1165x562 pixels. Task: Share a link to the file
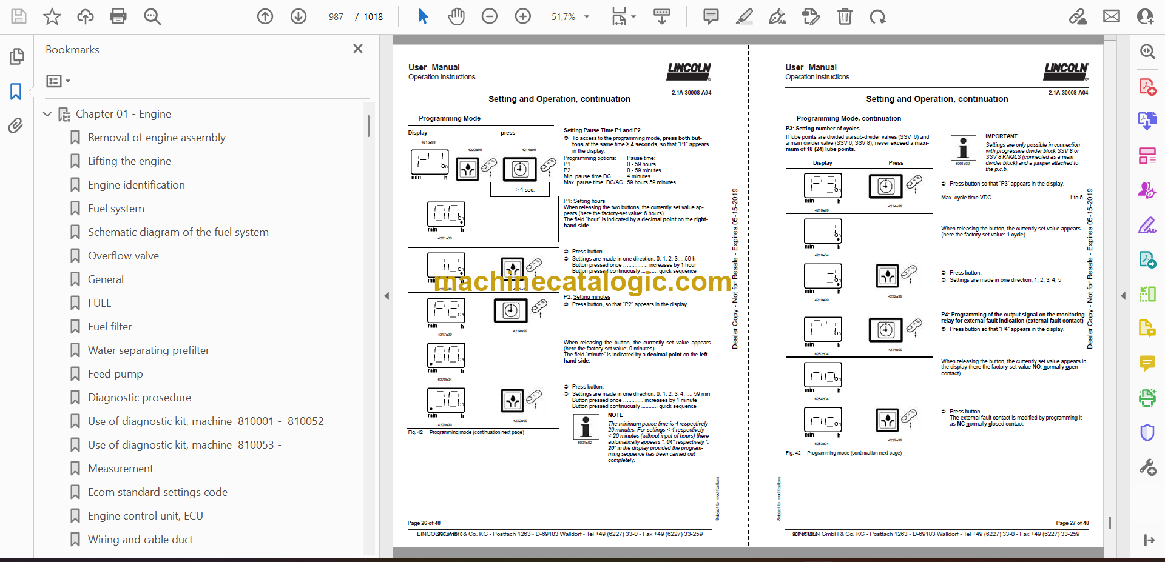pyautogui.click(x=1078, y=16)
